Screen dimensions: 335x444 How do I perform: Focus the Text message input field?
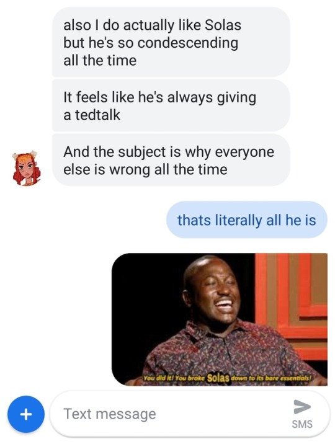190,414
